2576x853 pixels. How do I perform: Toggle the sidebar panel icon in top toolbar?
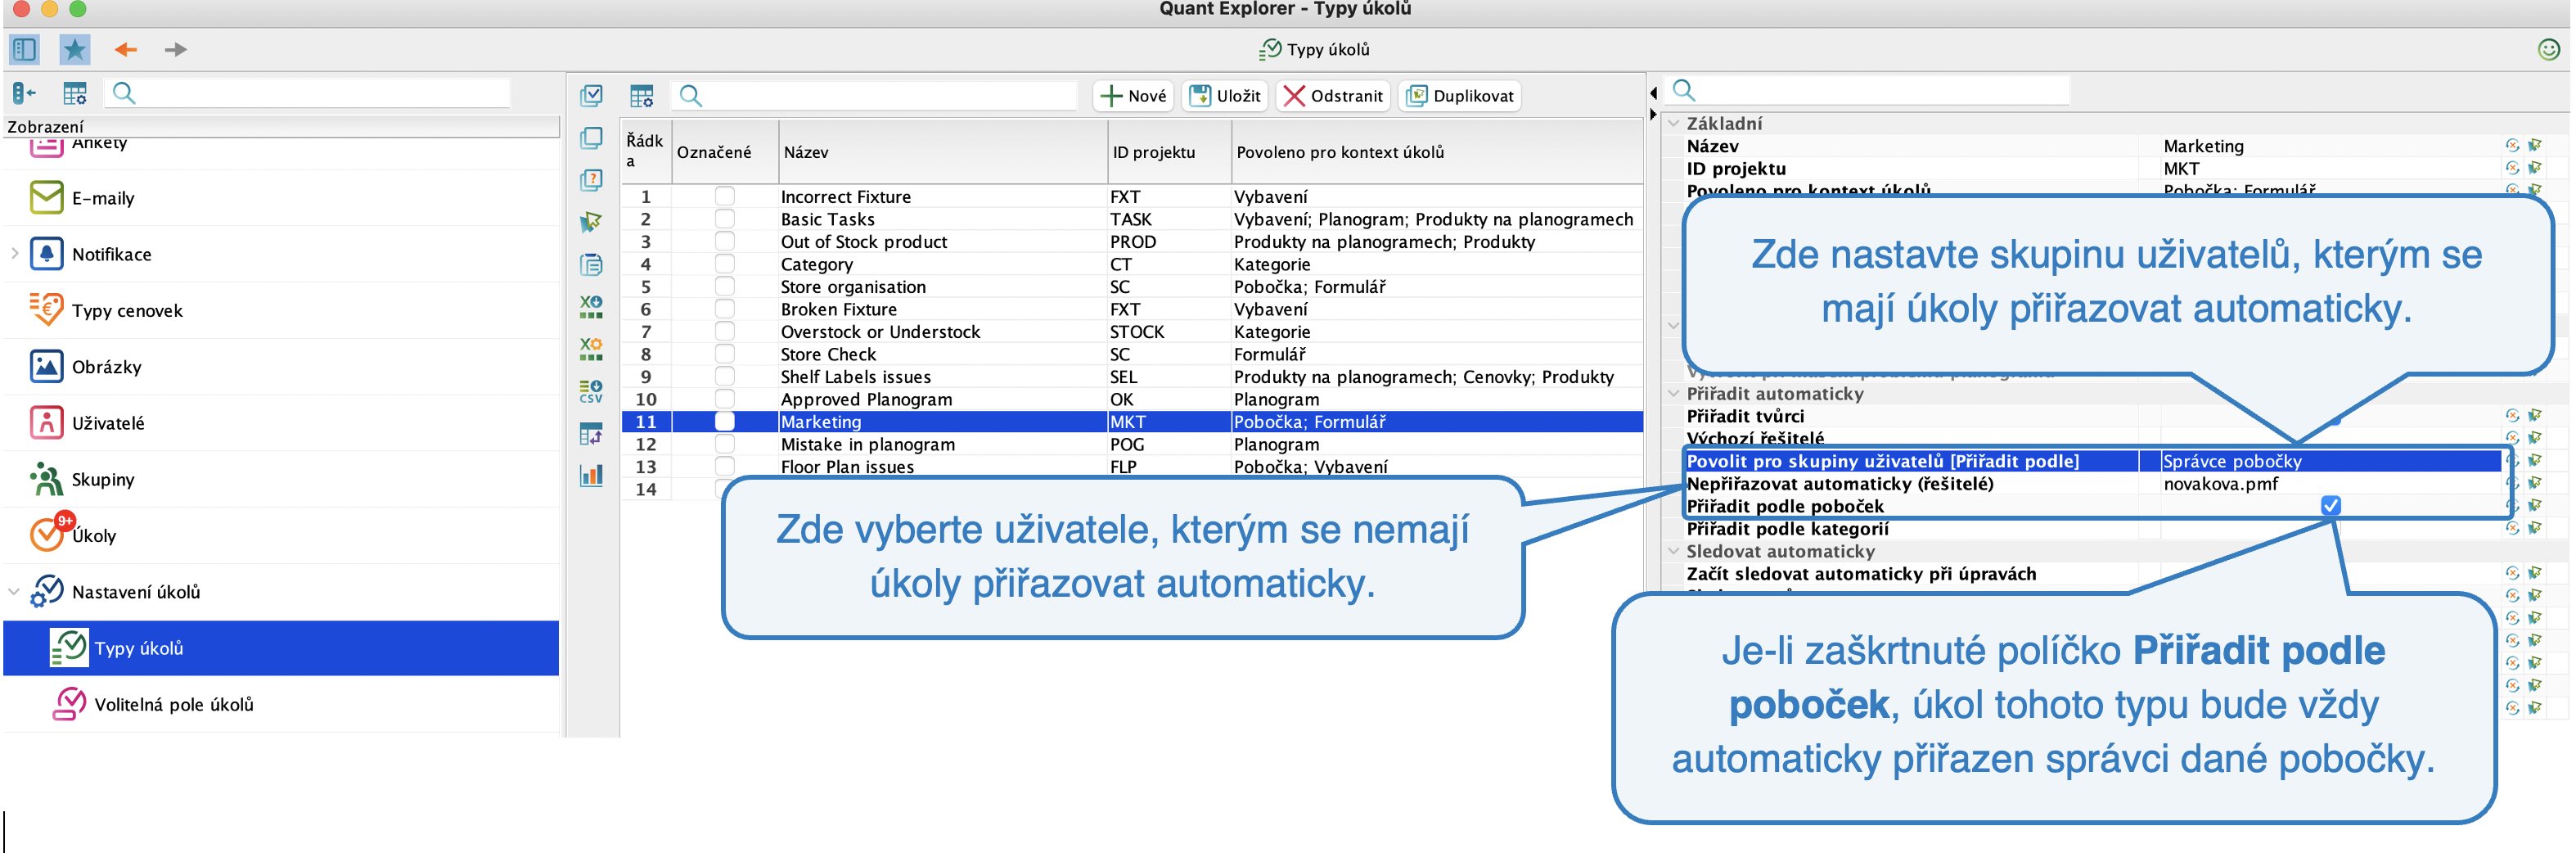pos(24,49)
